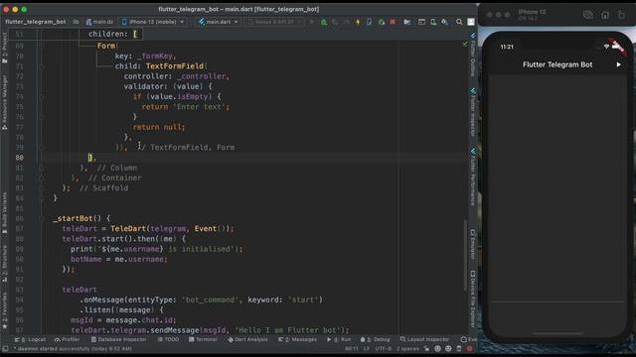Open the Project tool window on left edge
This screenshot has width=636, height=357.
coord(4,48)
